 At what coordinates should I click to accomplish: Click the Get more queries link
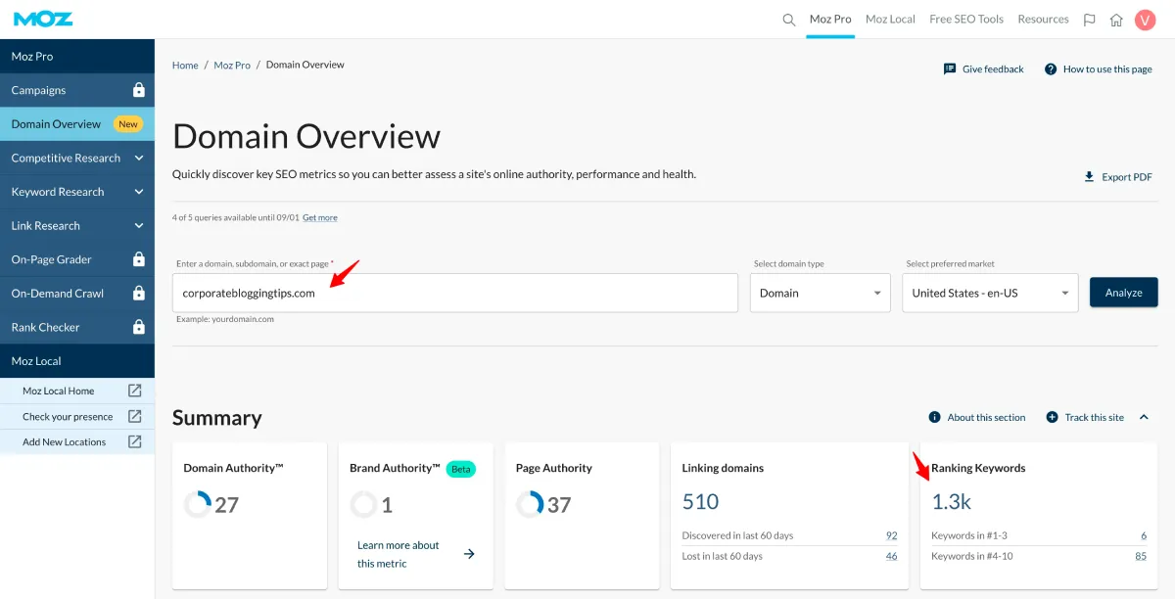pos(320,217)
